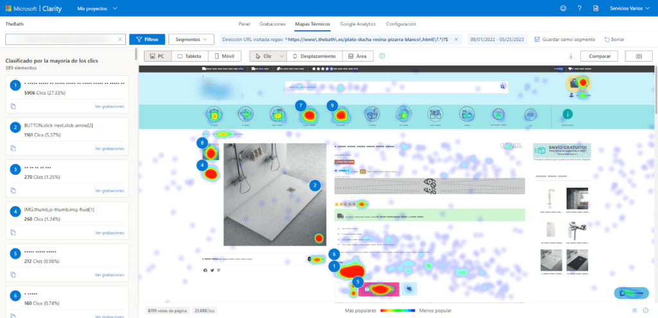658x318 pixels.
Task: Switch to the Panel tab
Action: [244, 24]
